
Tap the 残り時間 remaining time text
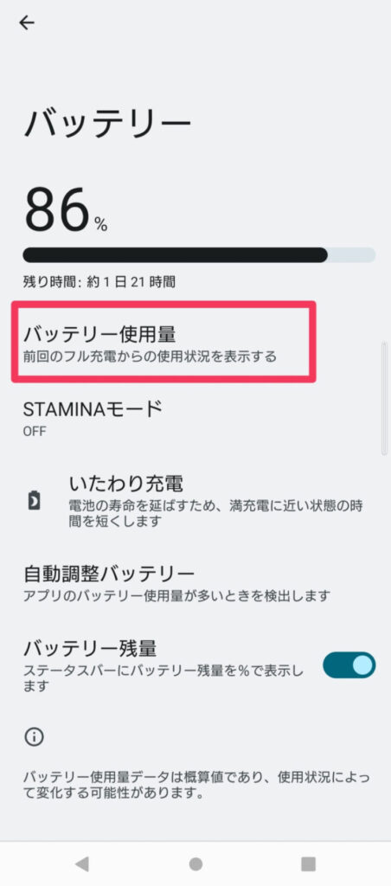99,283
